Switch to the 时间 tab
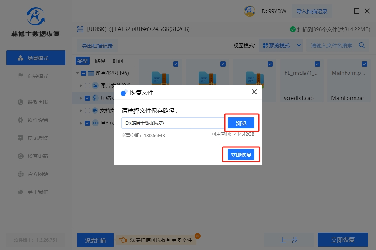 118,61
